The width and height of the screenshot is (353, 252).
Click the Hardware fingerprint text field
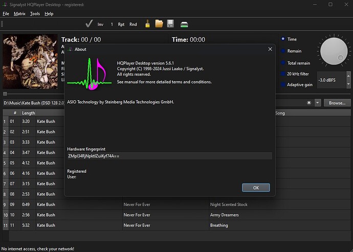point(169,156)
